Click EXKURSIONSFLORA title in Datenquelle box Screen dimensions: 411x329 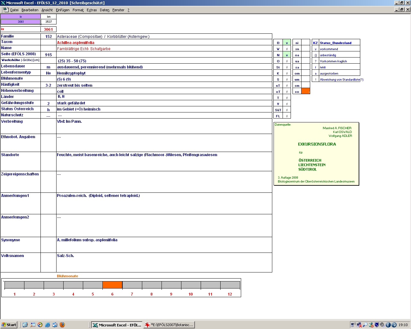click(x=317, y=144)
